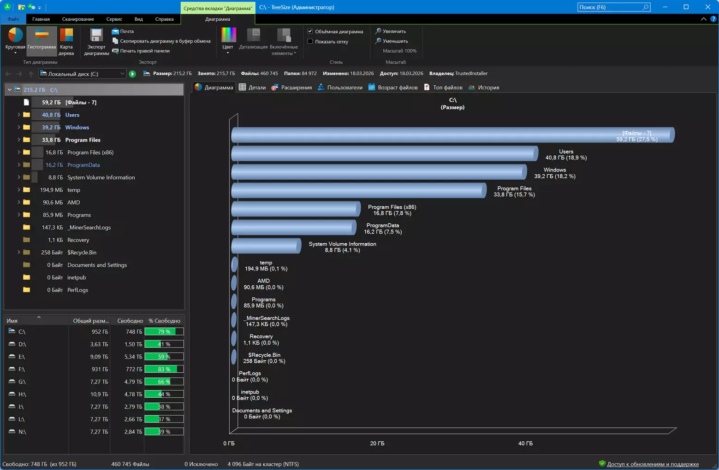Viewport: 719px width, 470px height.
Task: Enable the Показать сетку checkbox
Action: (x=310, y=41)
